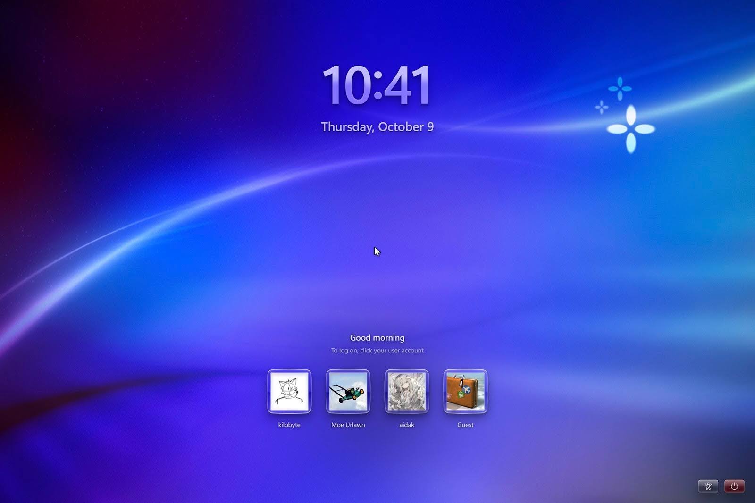Click the tiny pale sparkle decoration
This screenshot has height=503, width=755.
coord(602,108)
